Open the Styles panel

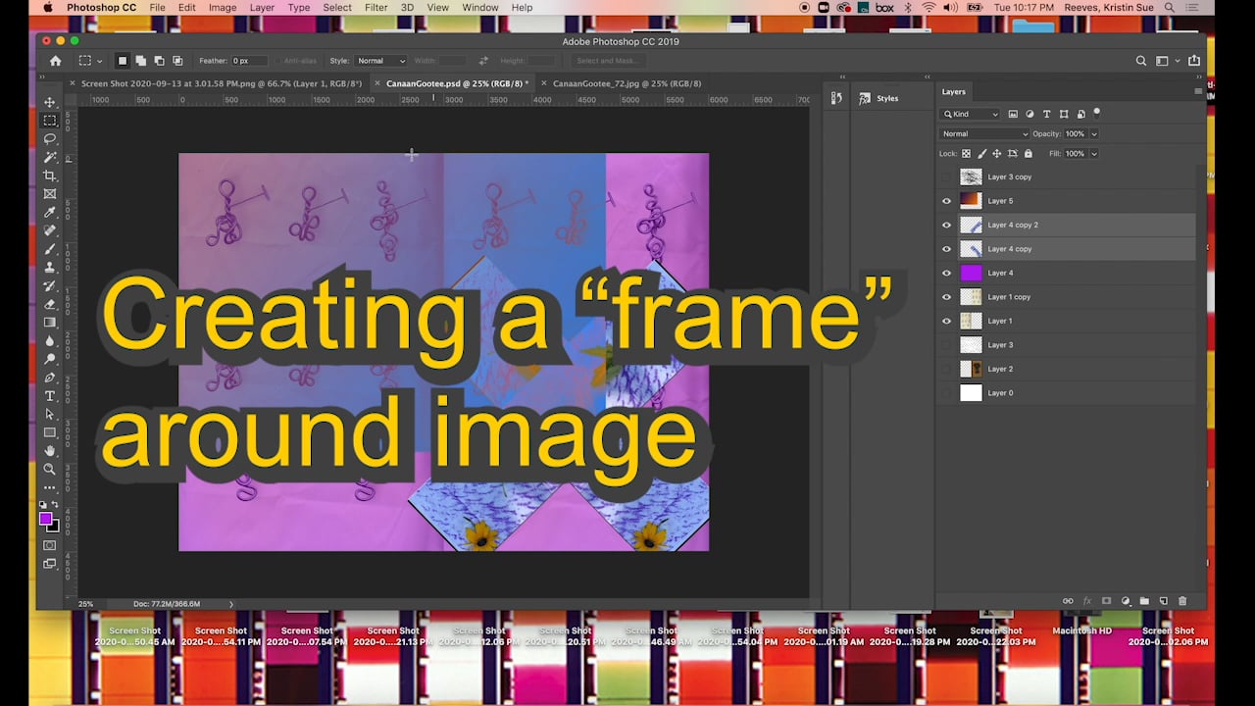tap(878, 98)
